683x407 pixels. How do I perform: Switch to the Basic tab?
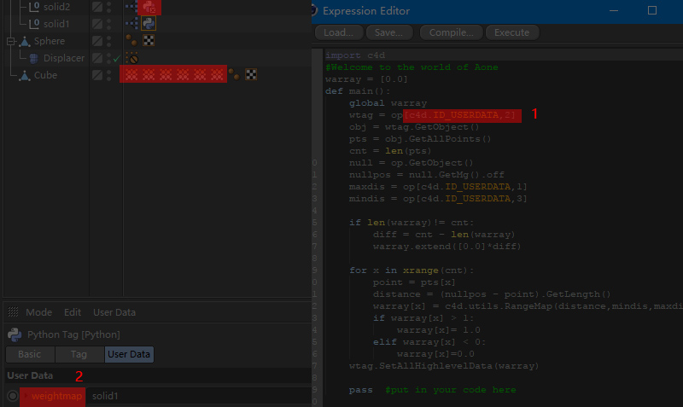[30, 354]
